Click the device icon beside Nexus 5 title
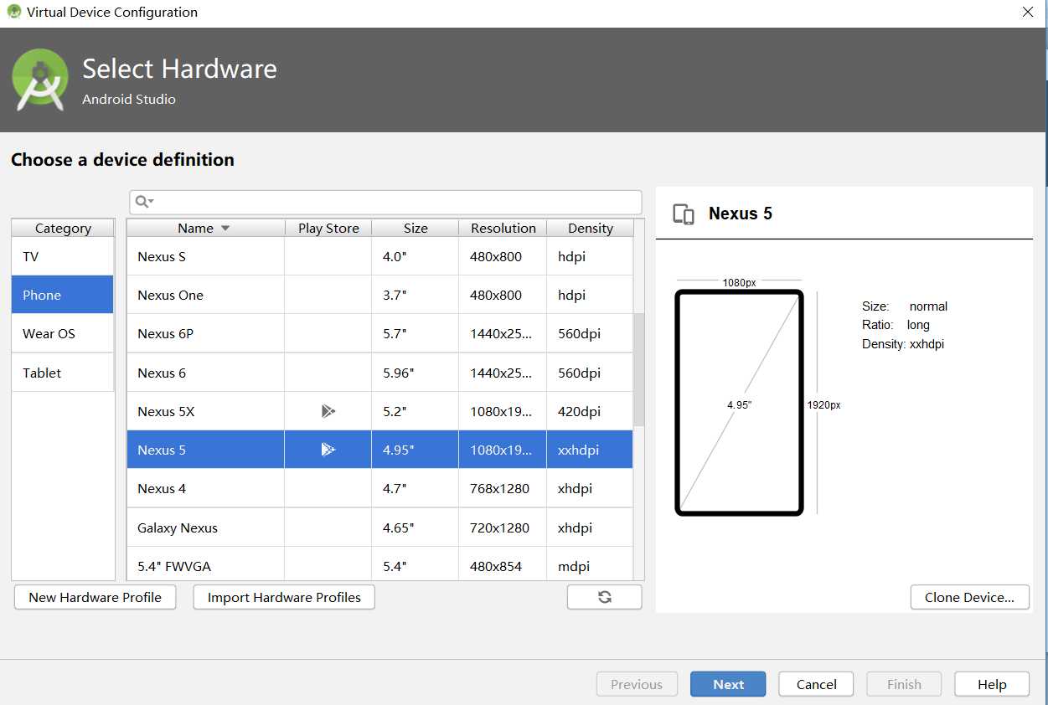The width and height of the screenshot is (1048, 705). pyautogui.click(x=684, y=214)
